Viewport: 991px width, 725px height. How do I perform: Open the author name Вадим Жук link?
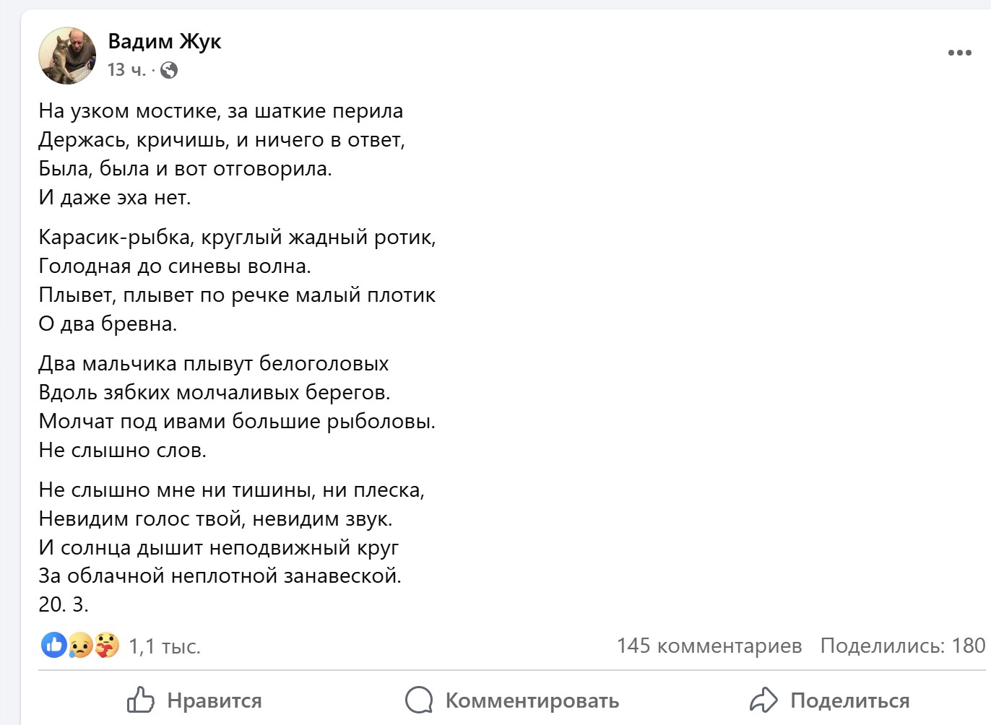click(165, 41)
